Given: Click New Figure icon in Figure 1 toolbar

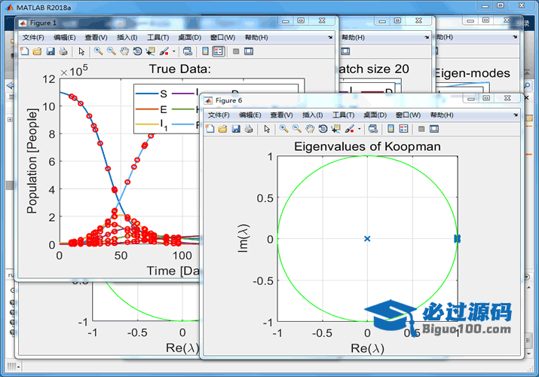Looking at the screenshot, I should point(24,51).
